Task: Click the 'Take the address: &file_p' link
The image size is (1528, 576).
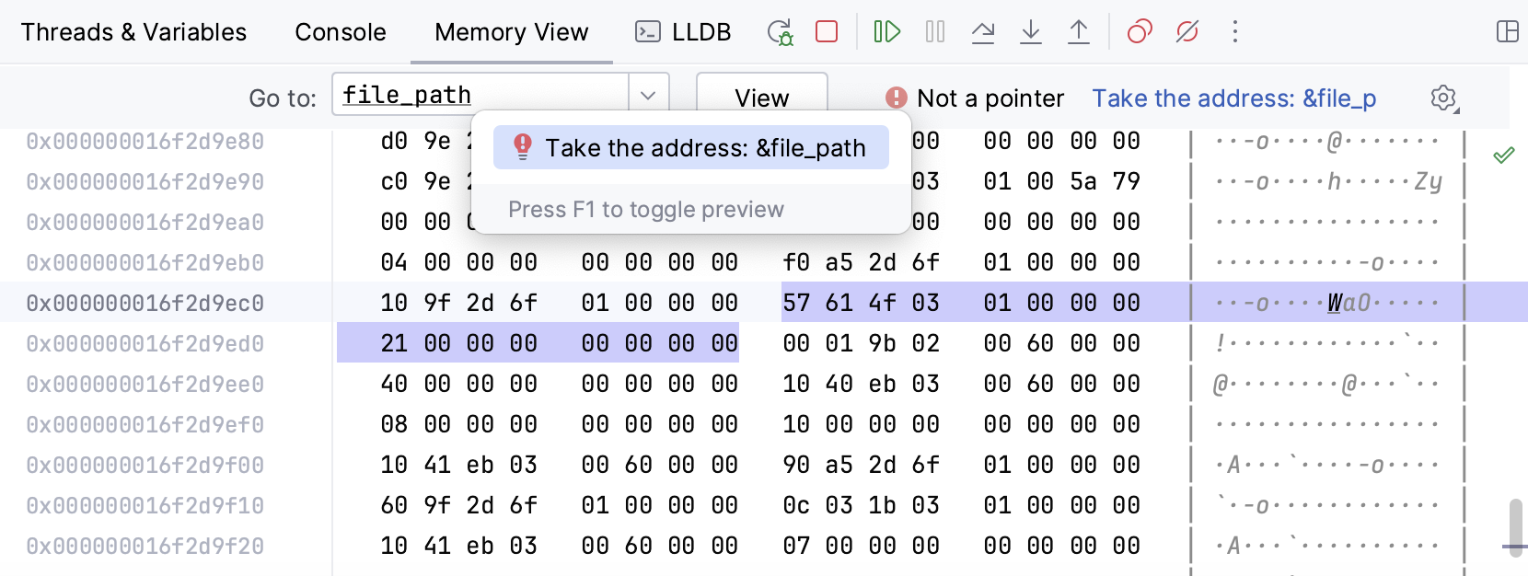Action: pyautogui.click(x=1233, y=98)
